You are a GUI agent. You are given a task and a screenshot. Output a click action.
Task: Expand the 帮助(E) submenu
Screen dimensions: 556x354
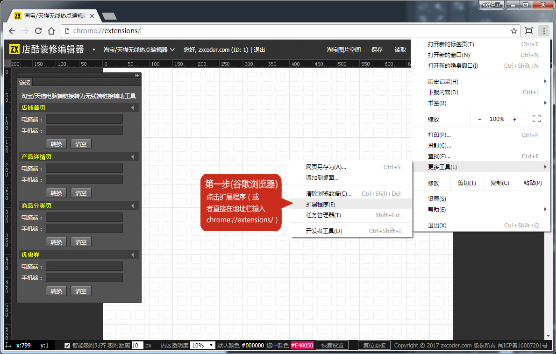point(481,209)
